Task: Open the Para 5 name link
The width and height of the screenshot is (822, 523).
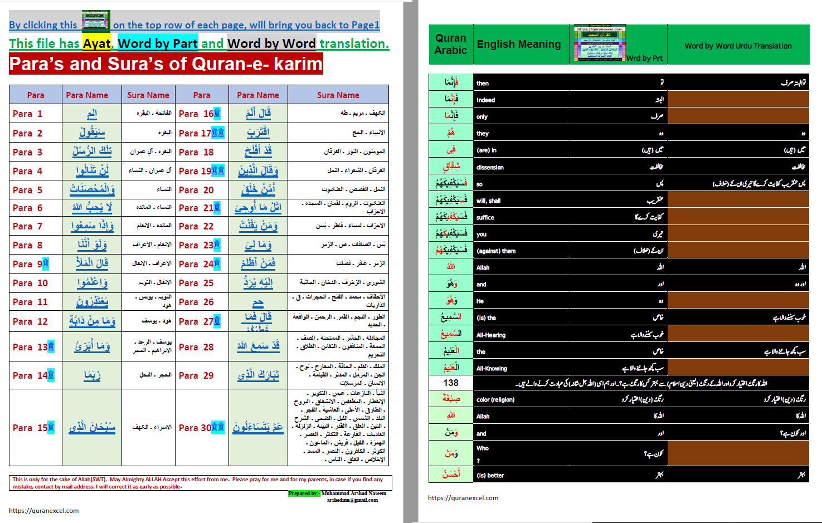Action: (92, 189)
